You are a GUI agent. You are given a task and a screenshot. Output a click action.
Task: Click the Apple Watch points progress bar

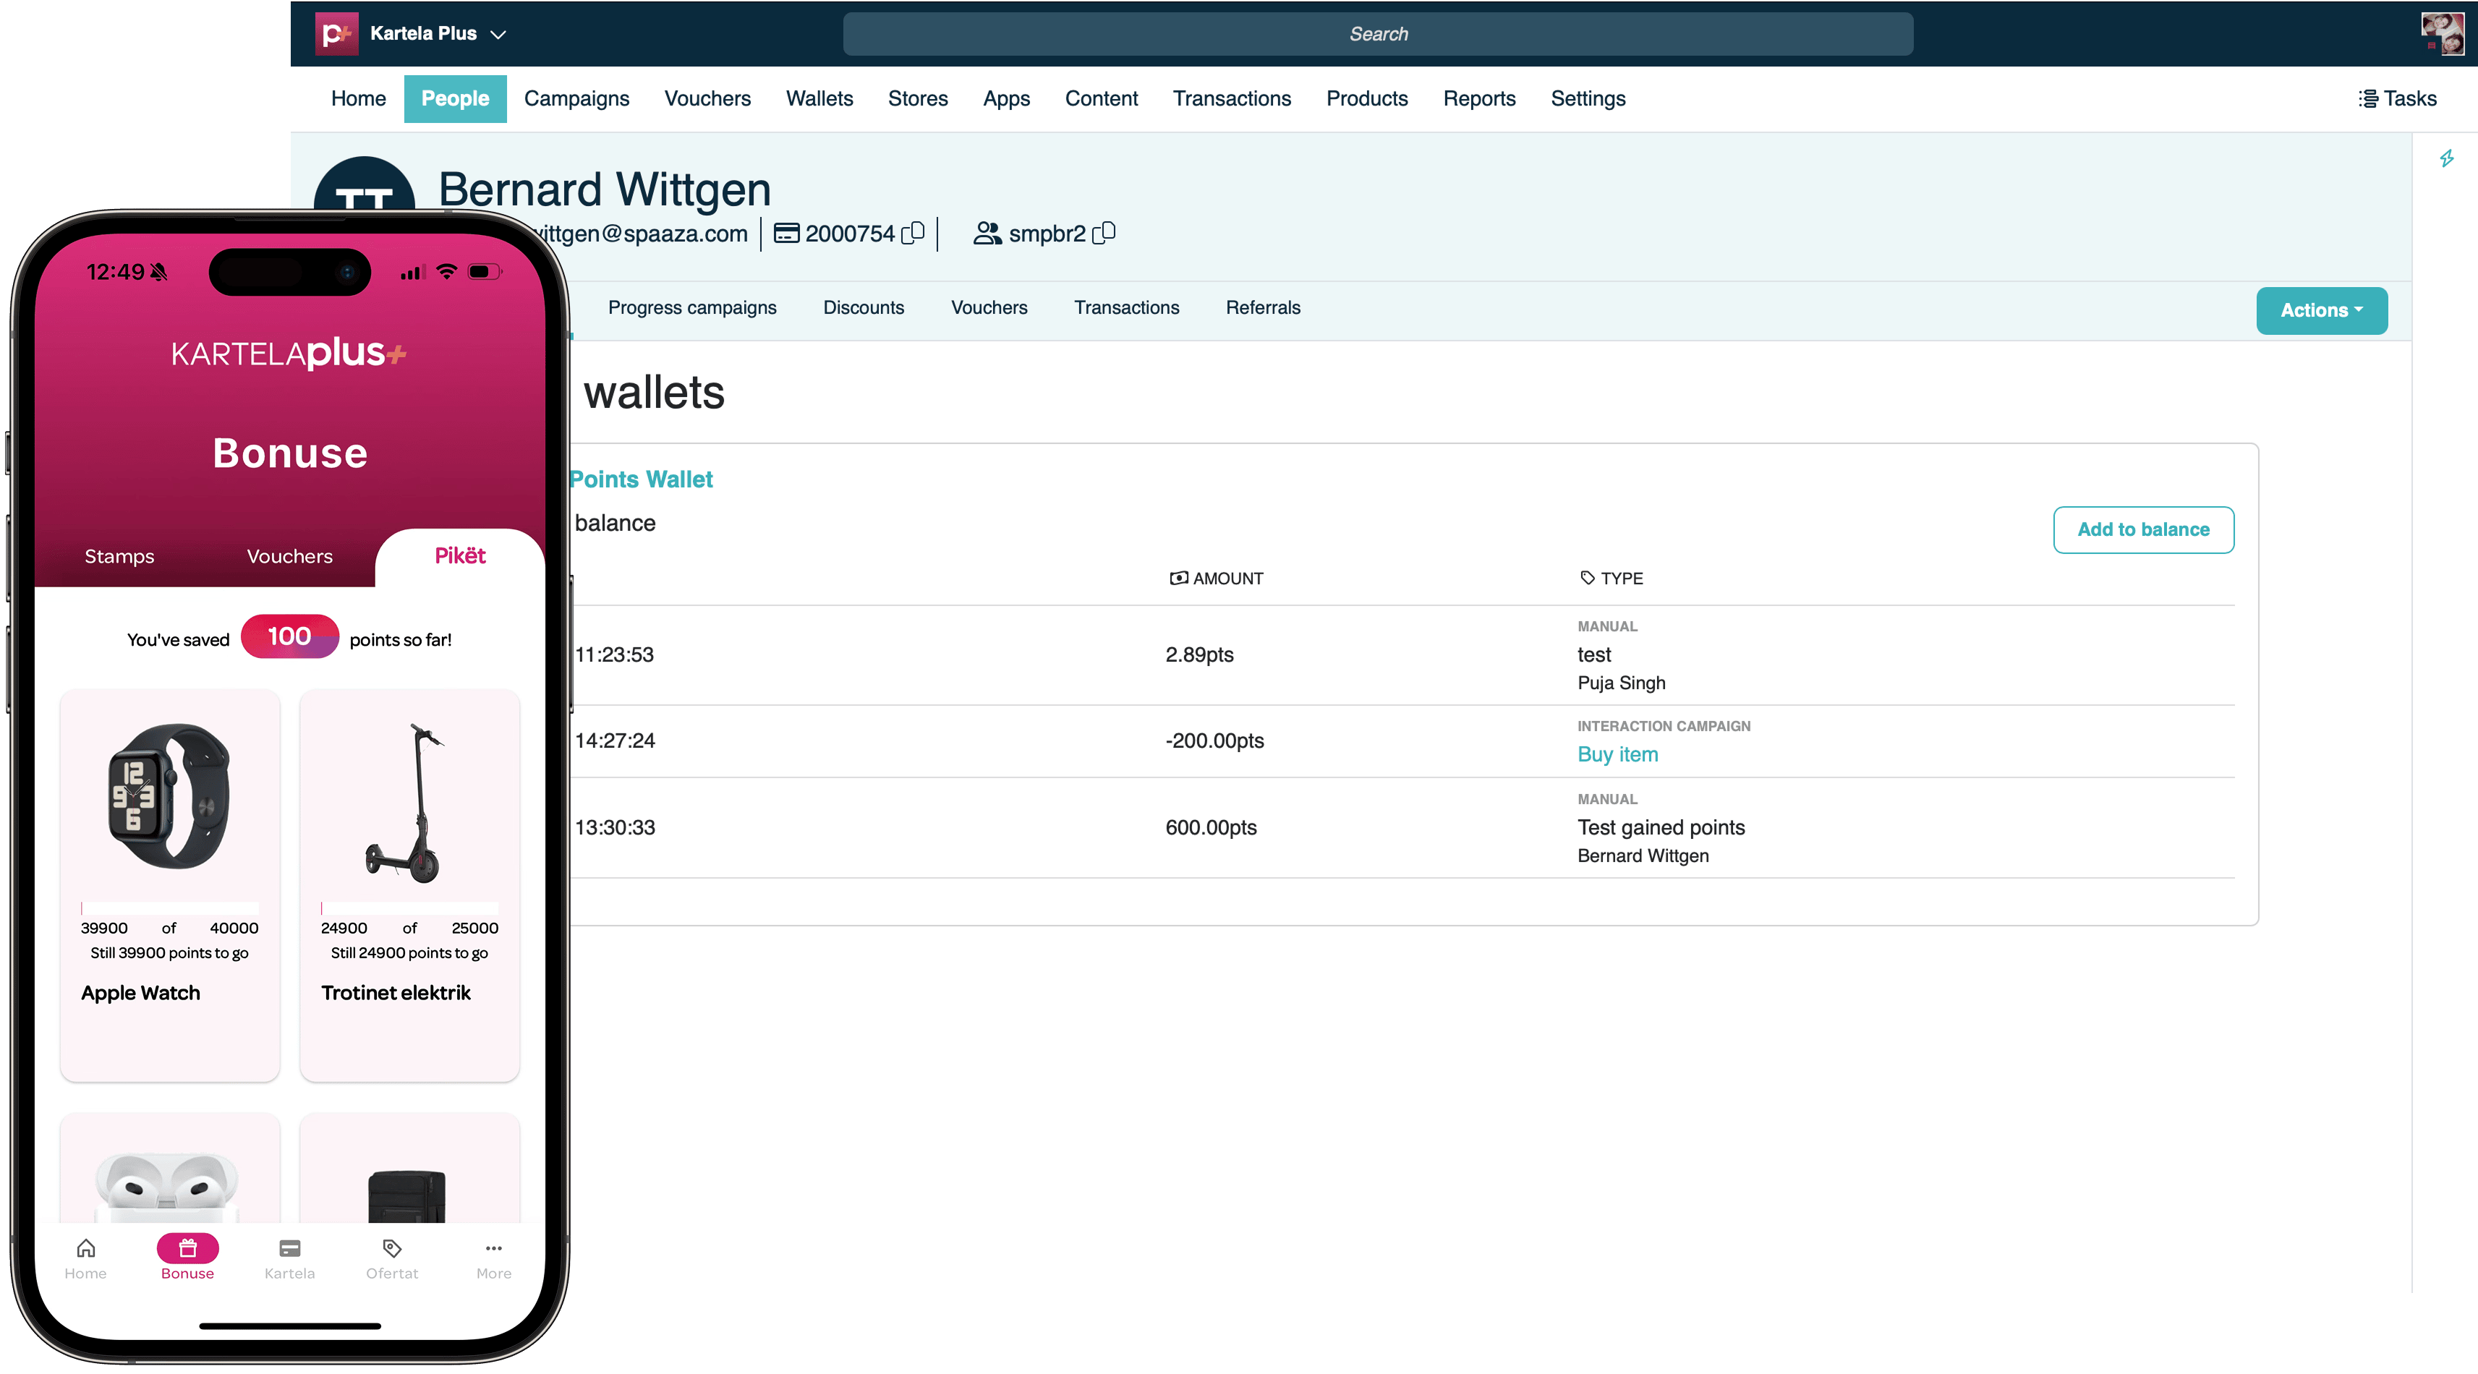point(169,908)
